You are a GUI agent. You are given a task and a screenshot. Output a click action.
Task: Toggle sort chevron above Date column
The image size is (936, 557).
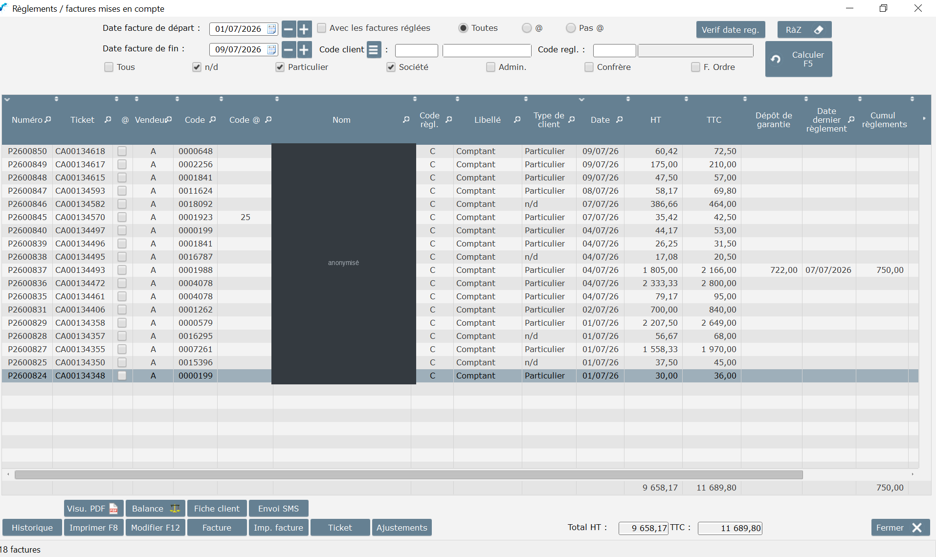coord(581,99)
